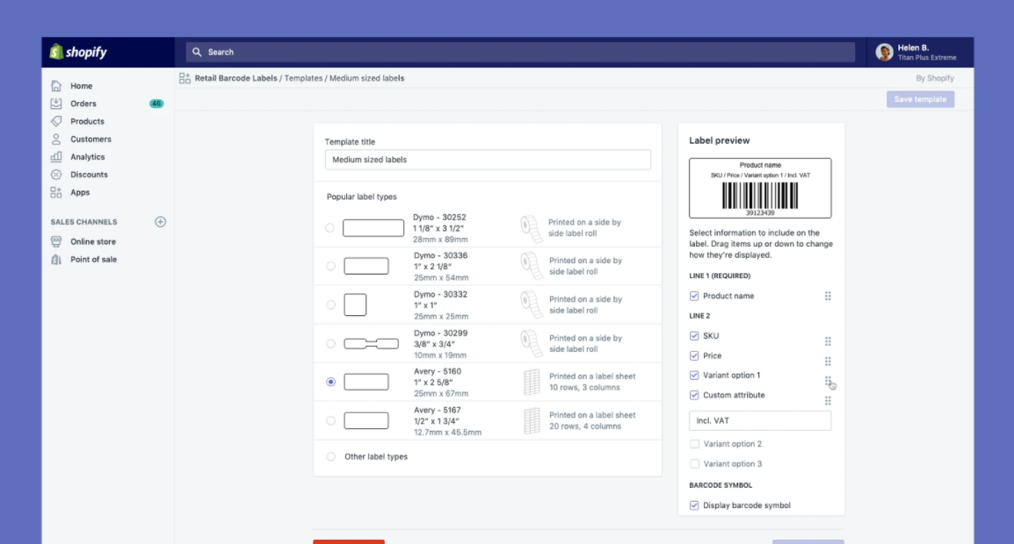
Task: Select Dymo 30336 label type
Action: (x=330, y=266)
